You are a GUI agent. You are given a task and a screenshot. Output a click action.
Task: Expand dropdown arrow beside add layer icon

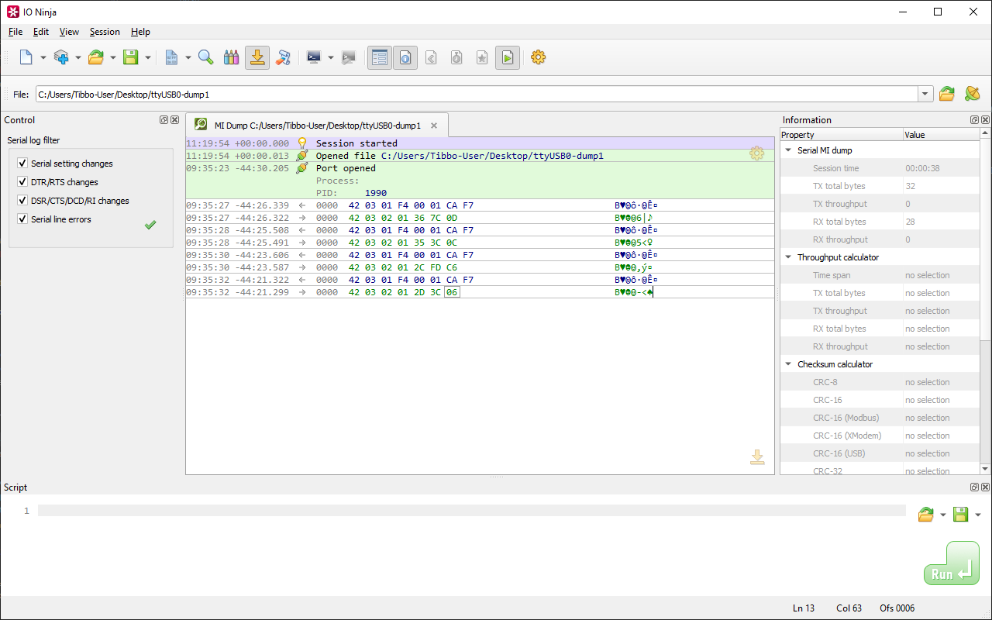point(77,57)
